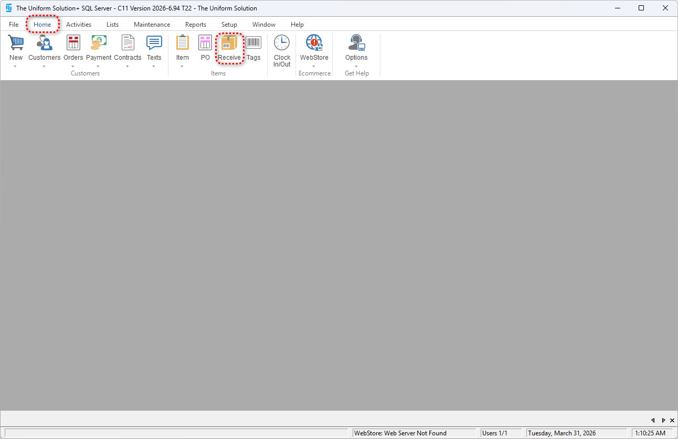Open the Setup menu

(x=229, y=25)
